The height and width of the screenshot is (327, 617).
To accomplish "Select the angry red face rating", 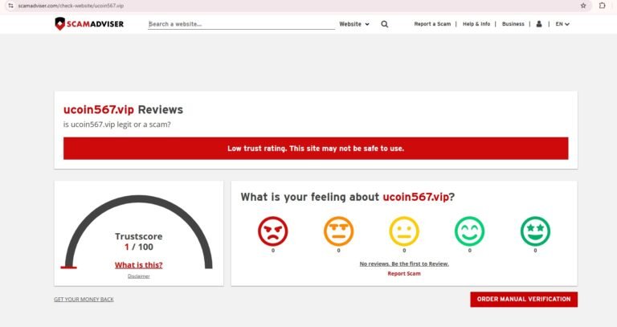I will [272, 232].
